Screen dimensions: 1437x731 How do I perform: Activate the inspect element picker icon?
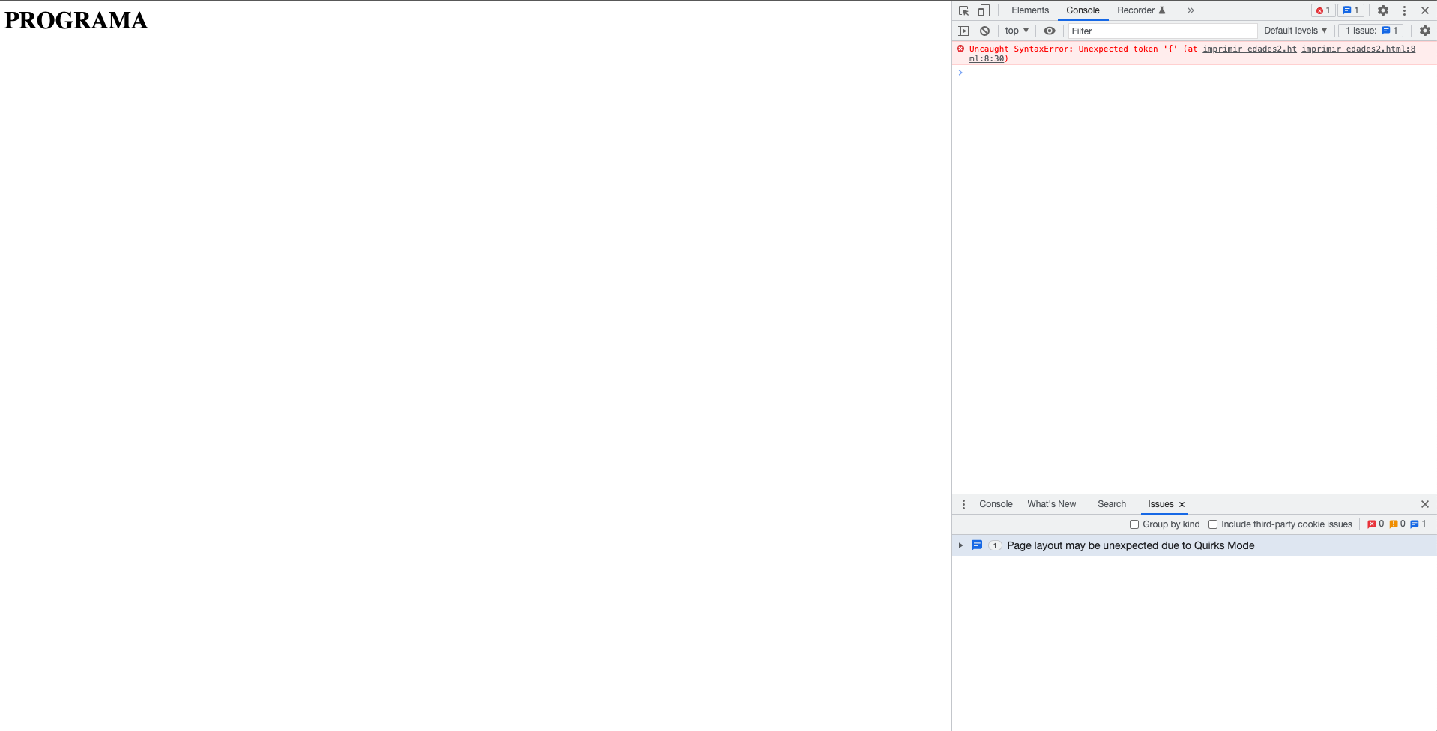pos(963,10)
